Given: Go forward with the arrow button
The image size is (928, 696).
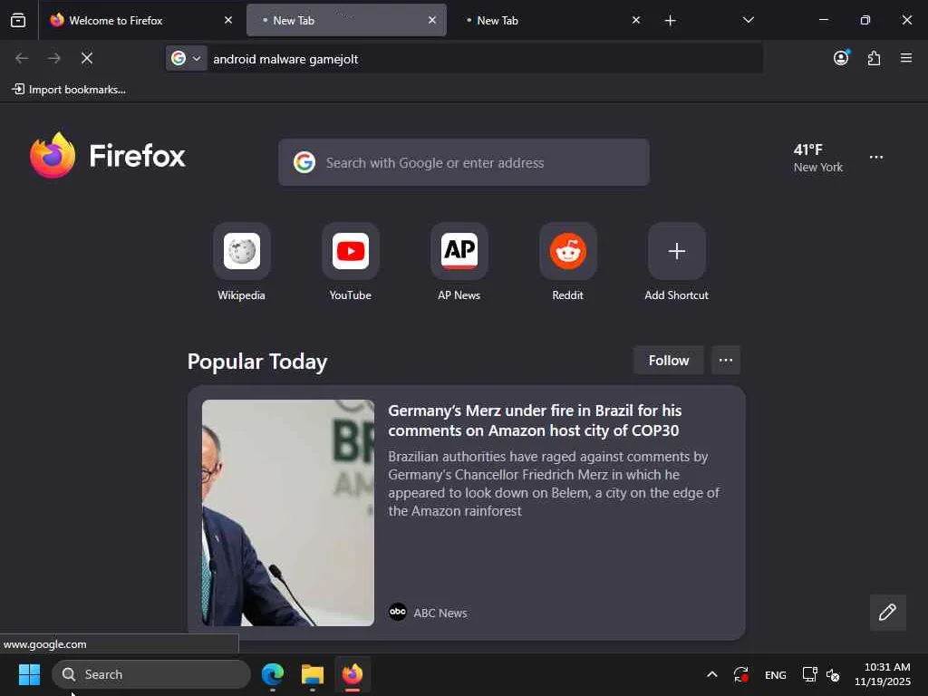Looking at the screenshot, I should click(54, 59).
